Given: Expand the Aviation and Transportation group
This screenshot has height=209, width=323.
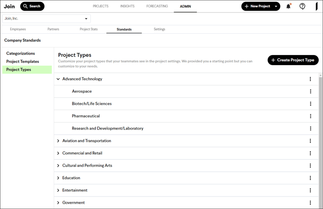Looking at the screenshot, I should [58, 141].
